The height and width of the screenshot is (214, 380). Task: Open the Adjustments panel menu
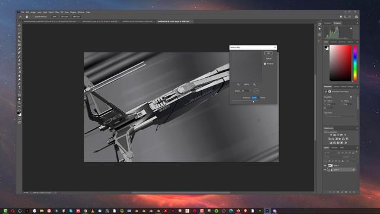pos(357,128)
